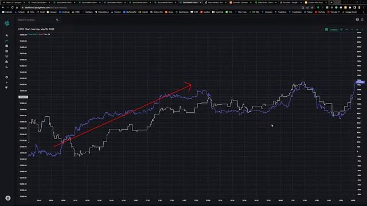Open a new browser tab with the plus
Image resolution: width=367 pixels, height=206 pixels.
coord(331,2)
